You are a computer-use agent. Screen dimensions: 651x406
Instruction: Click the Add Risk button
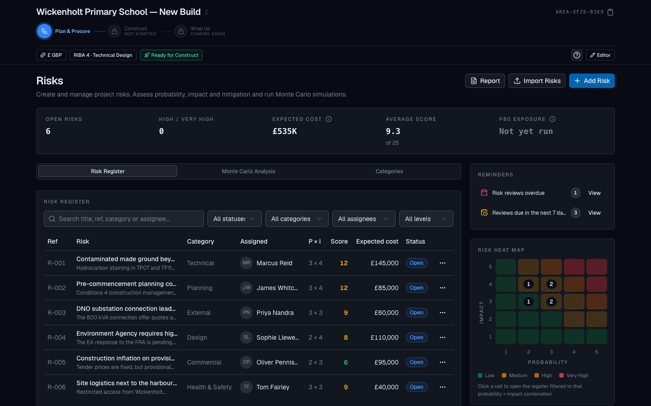point(592,81)
